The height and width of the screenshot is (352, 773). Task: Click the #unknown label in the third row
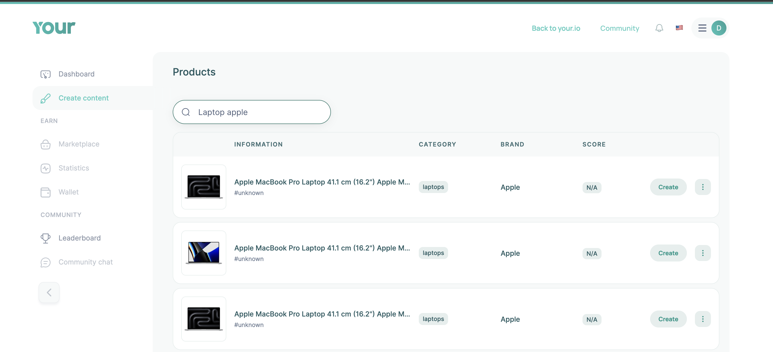point(249,325)
